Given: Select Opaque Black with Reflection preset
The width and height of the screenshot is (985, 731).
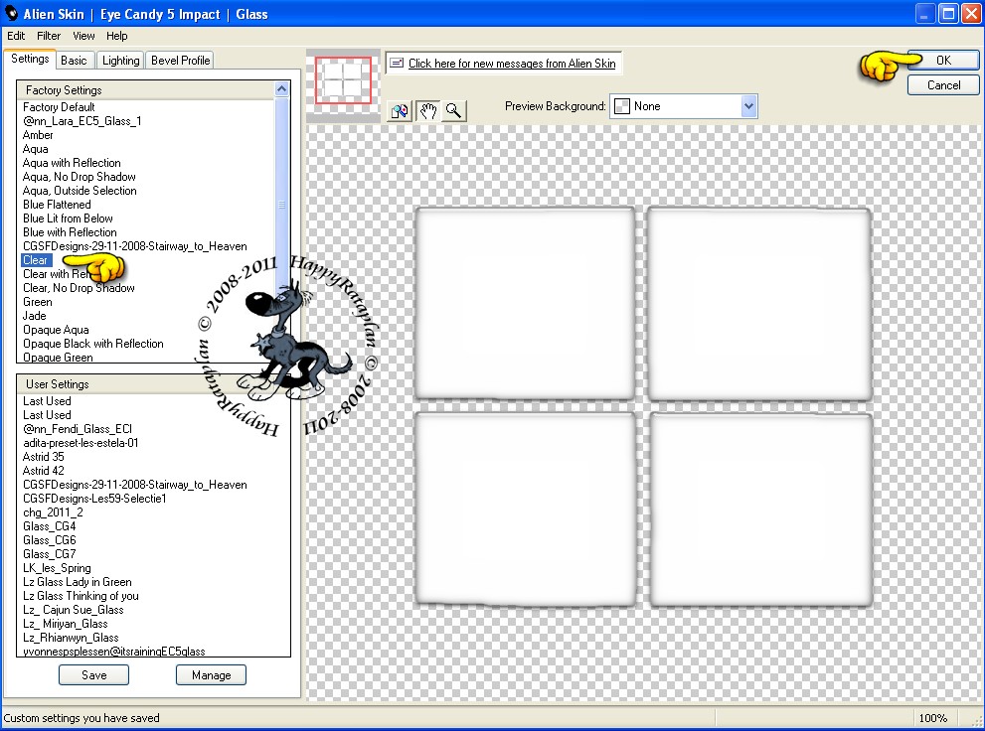Looking at the screenshot, I should point(93,344).
